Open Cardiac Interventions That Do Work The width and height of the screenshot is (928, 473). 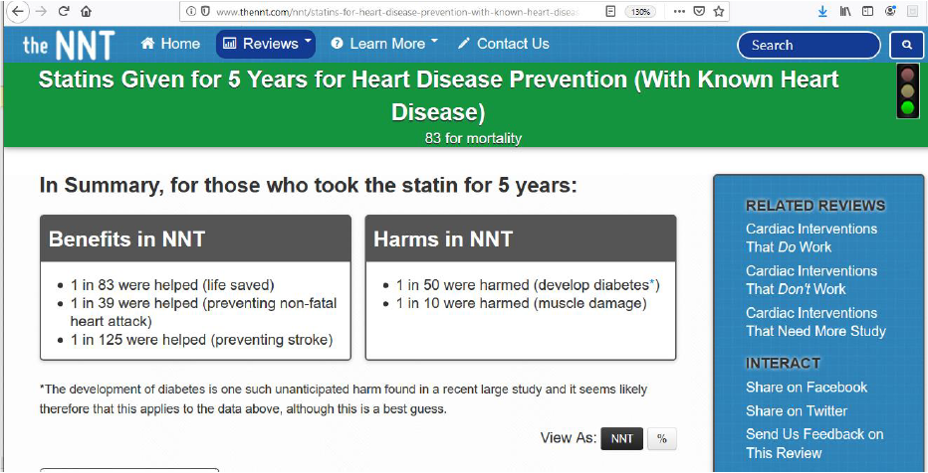[811, 237]
